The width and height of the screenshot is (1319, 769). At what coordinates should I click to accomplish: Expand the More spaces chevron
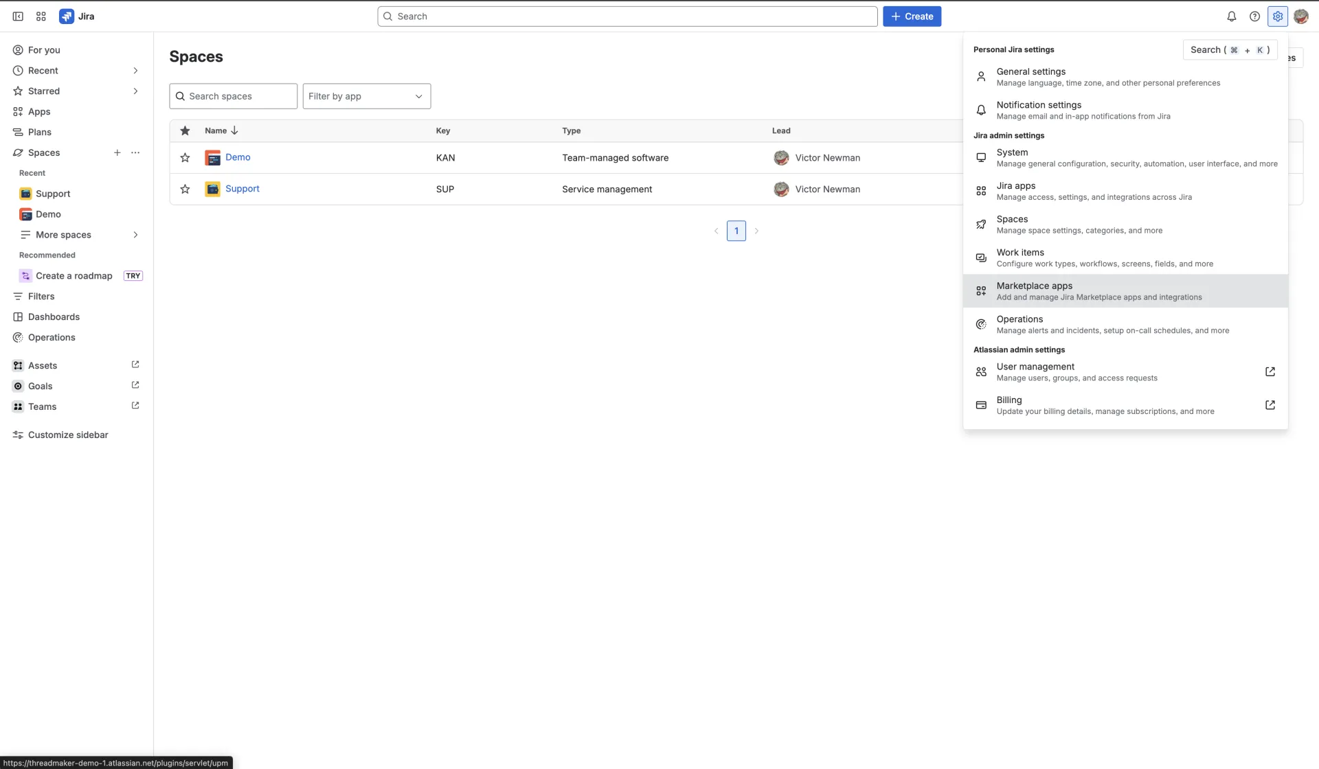coord(135,235)
